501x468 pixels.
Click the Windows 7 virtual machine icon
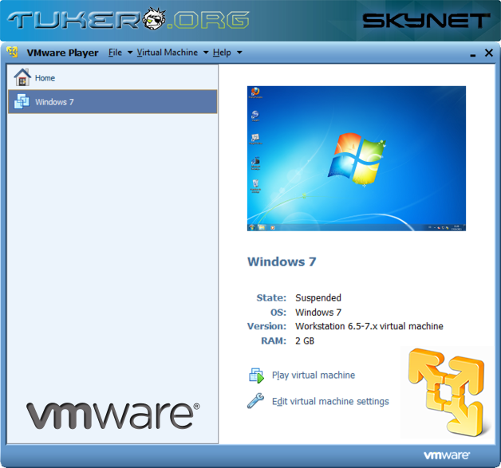click(x=22, y=101)
